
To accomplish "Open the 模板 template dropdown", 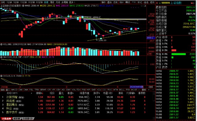I will point(144,90).
